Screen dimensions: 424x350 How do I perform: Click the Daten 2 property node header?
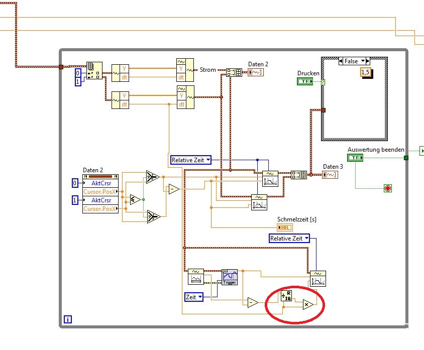click(x=100, y=177)
